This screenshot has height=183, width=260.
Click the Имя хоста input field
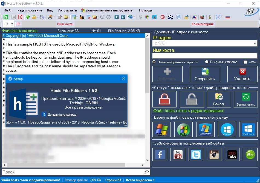(x=205, y=55)
